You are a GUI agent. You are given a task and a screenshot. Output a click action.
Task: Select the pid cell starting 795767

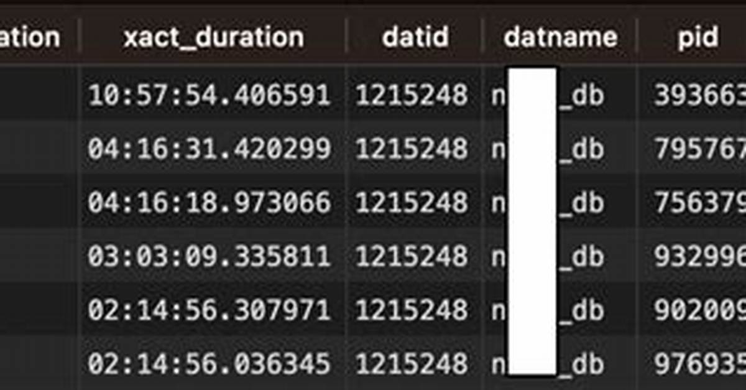click(x=699, y=149)
